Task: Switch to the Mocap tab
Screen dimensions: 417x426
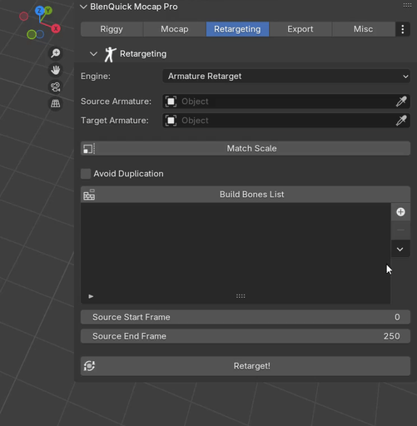Action: point(175,29)
